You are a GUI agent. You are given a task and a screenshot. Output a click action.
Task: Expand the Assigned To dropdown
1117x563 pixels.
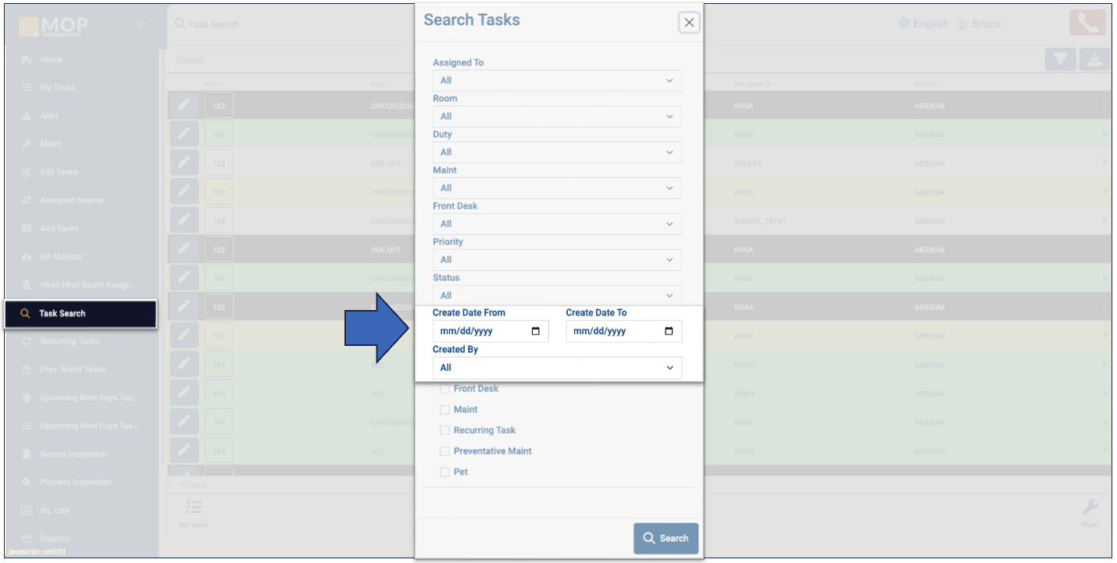(557, 80)
